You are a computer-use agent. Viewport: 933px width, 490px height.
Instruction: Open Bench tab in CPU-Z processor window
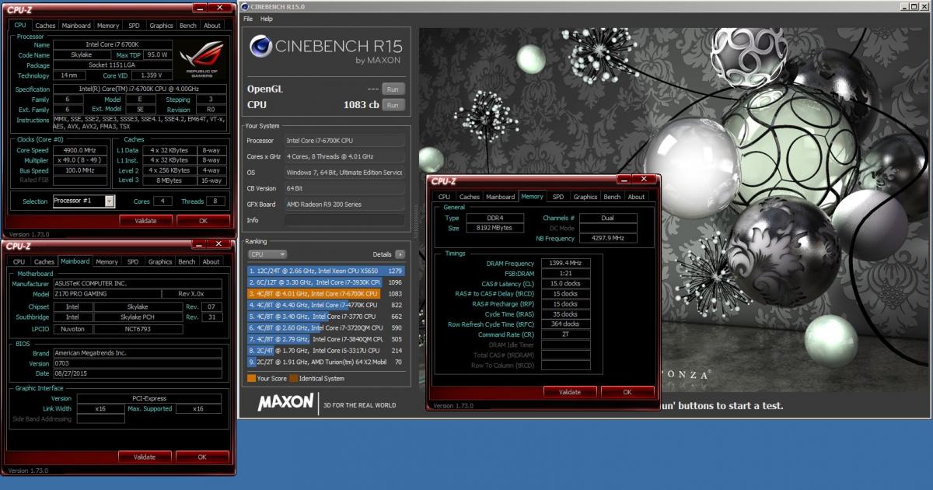tap(187, 26)
